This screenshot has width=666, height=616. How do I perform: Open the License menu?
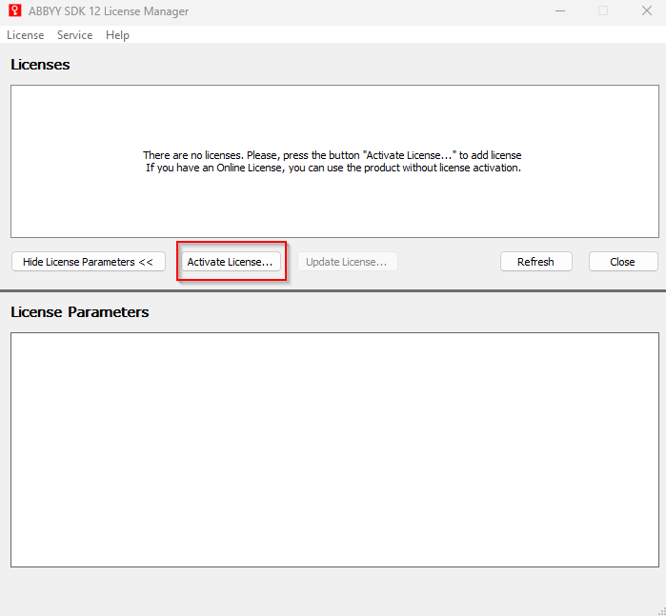tap(25, 35)
